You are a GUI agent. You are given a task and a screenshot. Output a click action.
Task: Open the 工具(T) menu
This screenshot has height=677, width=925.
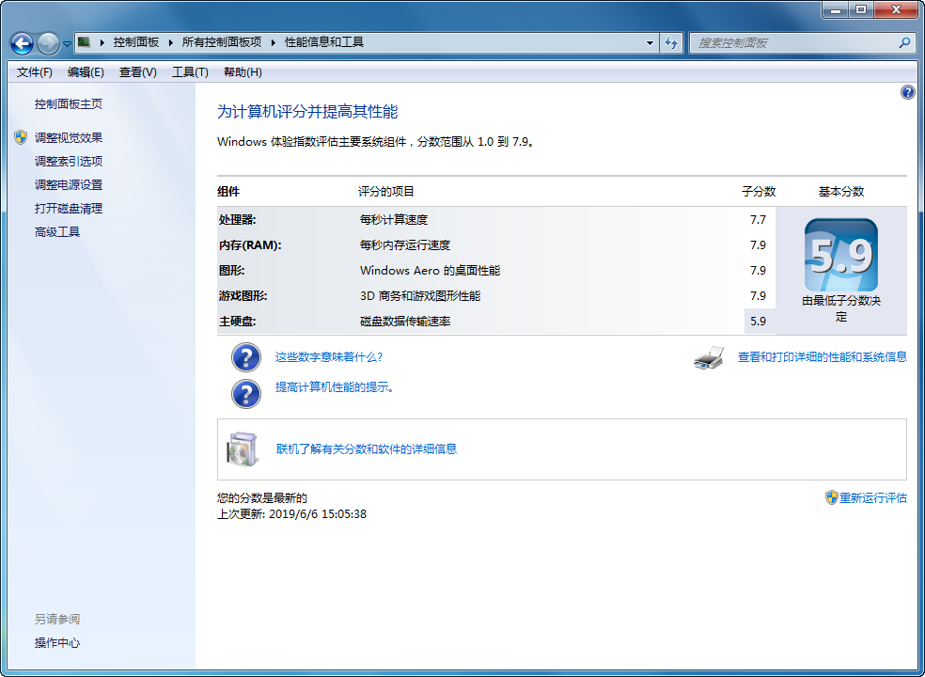click(x=190, y=72)
